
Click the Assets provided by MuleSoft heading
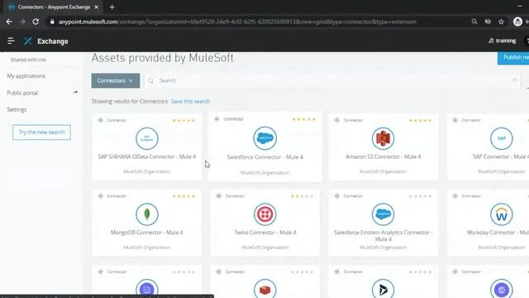pyautogui.click(x=162, y=58)
